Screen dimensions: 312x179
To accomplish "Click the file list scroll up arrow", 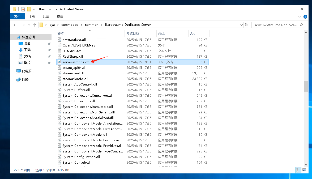I will click(x=306, y=32).
